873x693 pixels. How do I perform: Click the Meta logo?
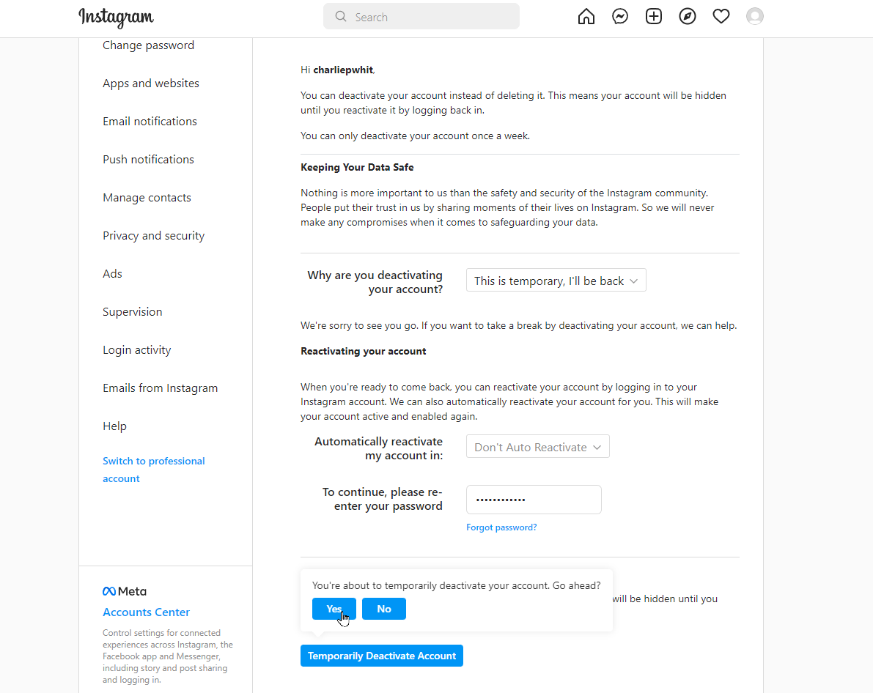coord(125,591)
